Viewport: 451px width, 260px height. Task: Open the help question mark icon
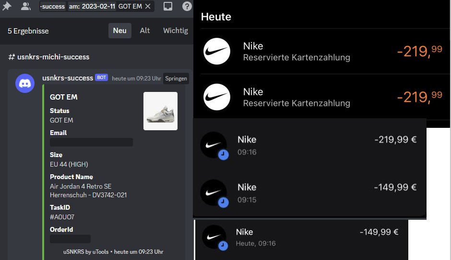click(x=187, y=6)
